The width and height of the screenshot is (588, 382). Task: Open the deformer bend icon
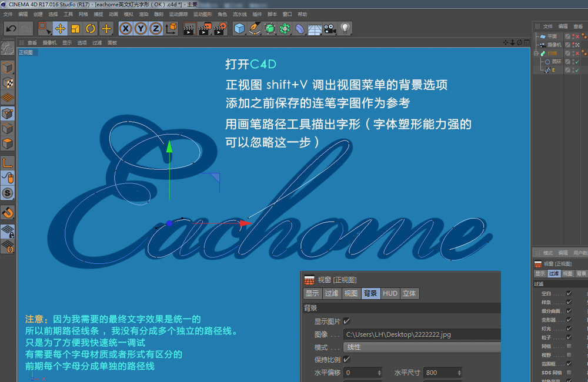coord(300,28)
